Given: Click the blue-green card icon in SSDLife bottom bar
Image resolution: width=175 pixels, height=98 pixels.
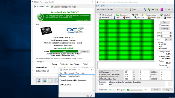Looking at the screenshot, I should click(45, 81).
